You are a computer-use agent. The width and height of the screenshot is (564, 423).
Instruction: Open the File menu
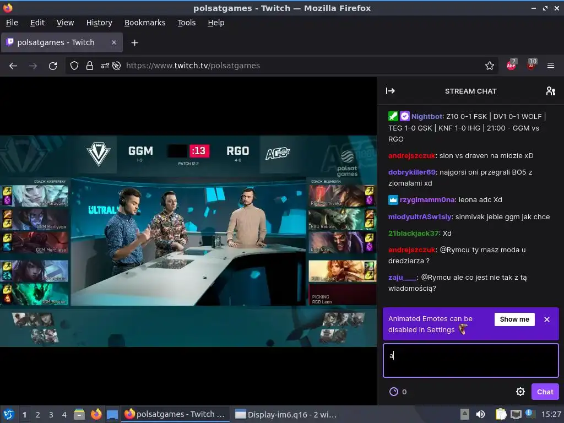tap(12, 23)
